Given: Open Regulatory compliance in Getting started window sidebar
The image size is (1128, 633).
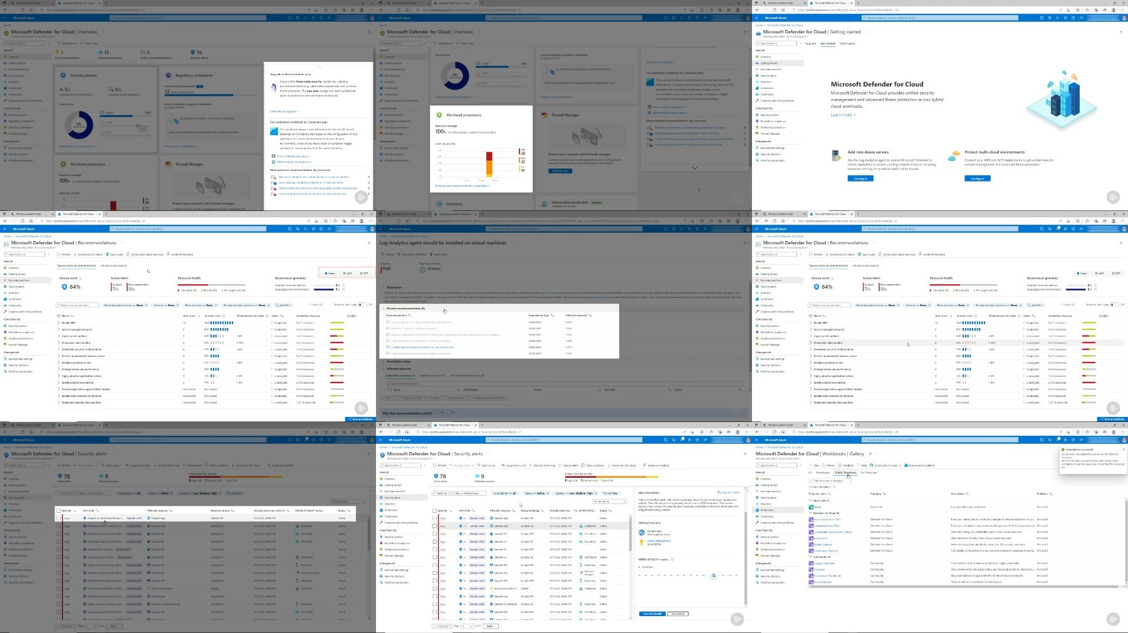Looking at the screenshot, I should point(772,121).
